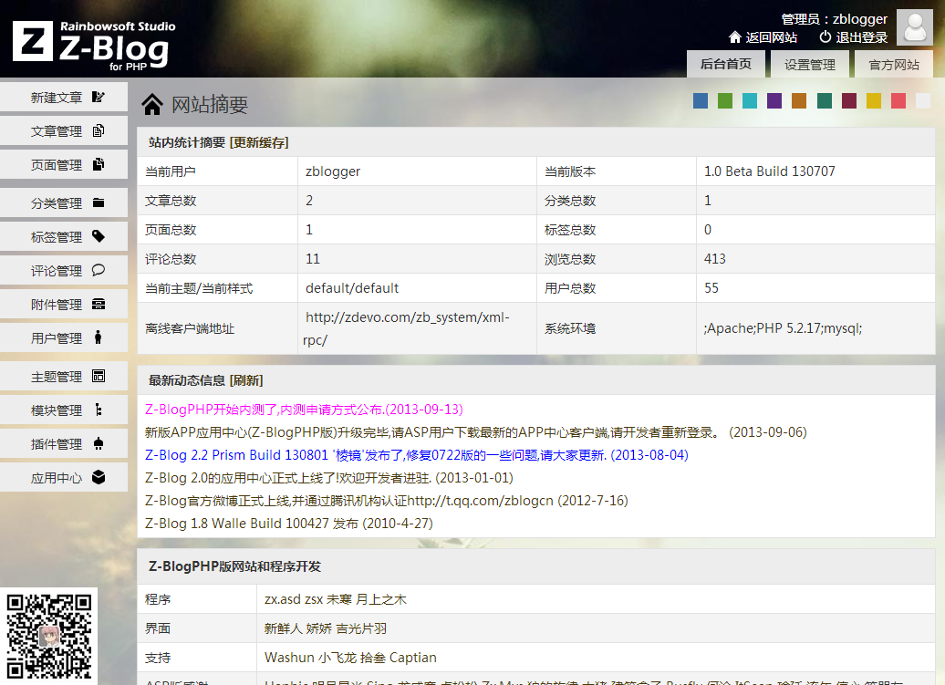
Task: Select the person icon next to 用户管理
Action: 100,337
